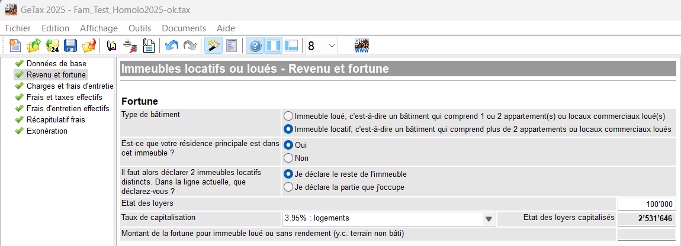Open the Taux de capitalisation dropdown
The image size is (681, 246).
coord(489,219)
